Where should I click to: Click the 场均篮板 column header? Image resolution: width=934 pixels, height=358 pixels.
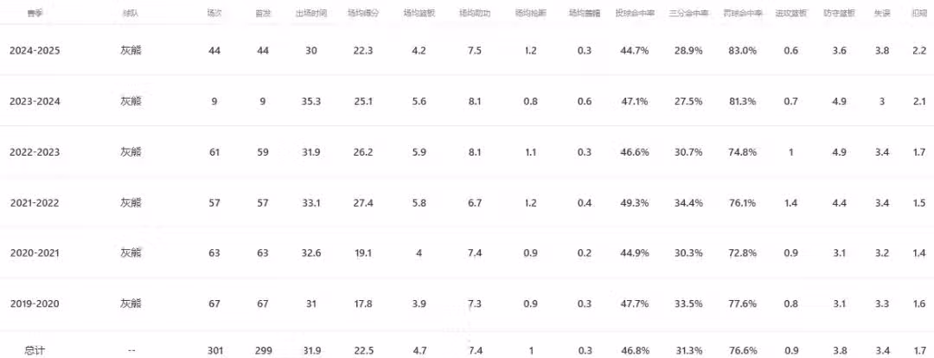(x=419, y=15)
